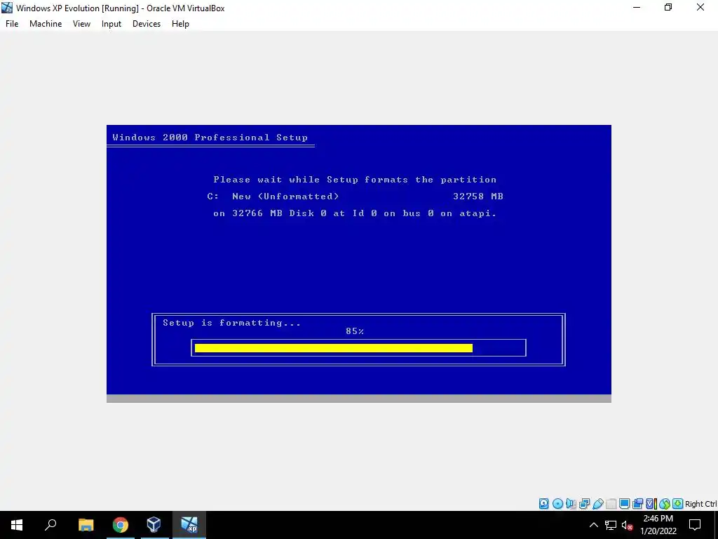Click the display settings status icon
The height and width of the screenshot is (539, 718).
click(624, 504)
